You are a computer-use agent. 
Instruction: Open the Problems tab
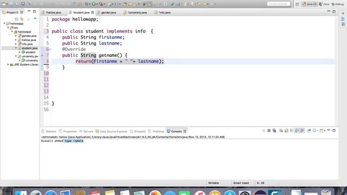click(x=156, y=131)
